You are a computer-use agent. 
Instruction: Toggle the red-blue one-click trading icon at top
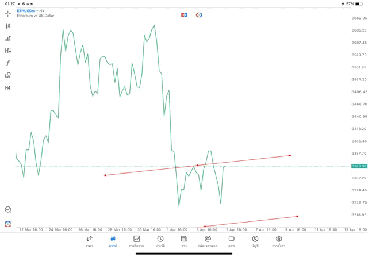184,15
